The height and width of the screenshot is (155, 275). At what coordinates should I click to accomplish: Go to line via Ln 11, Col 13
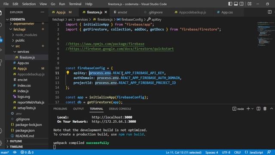[183, 152]
